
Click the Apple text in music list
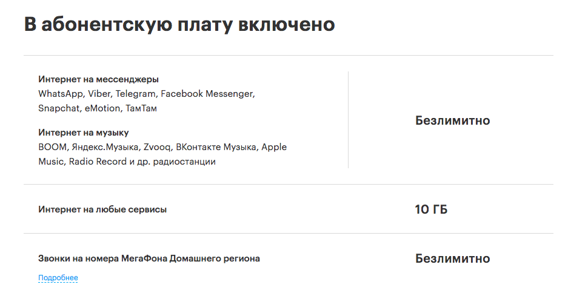point(274,147)
